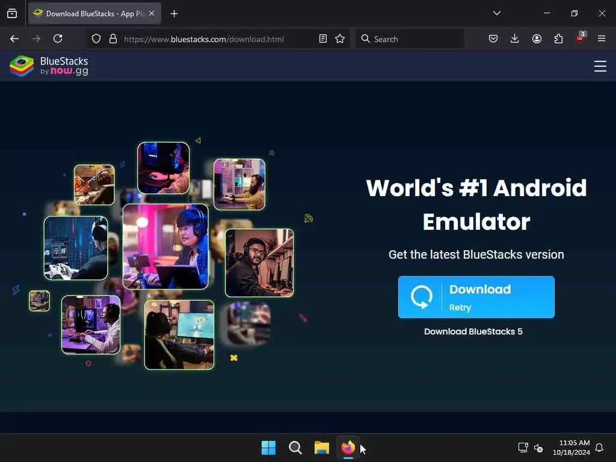Click the Download BlueStacks 5 link
The width and height of the screenshot is (616, 462).
[x=473, y=331]
